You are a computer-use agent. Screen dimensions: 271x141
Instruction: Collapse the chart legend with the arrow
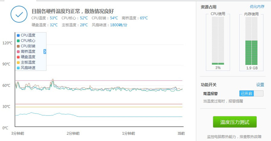pyautogui.click(x=45, y=51)
